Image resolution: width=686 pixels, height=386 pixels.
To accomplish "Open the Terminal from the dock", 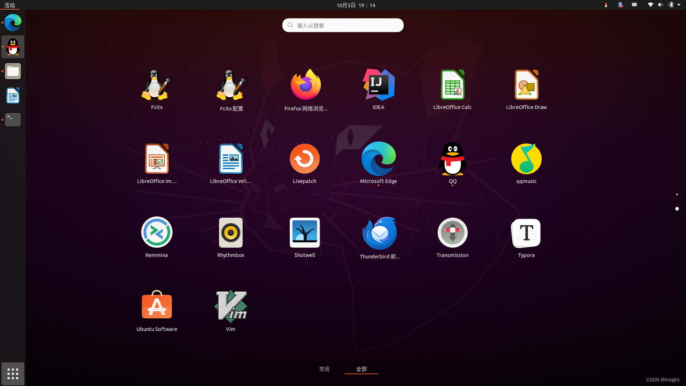I will (x=13, y=120).
